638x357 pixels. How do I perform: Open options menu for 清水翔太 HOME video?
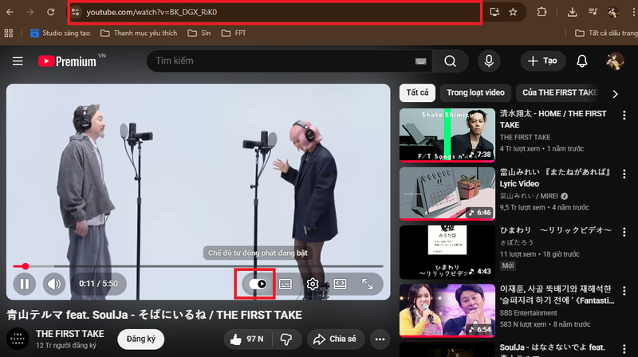point(624,116)
